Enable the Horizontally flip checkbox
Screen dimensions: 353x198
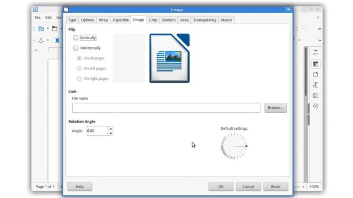tap(76, 48)
